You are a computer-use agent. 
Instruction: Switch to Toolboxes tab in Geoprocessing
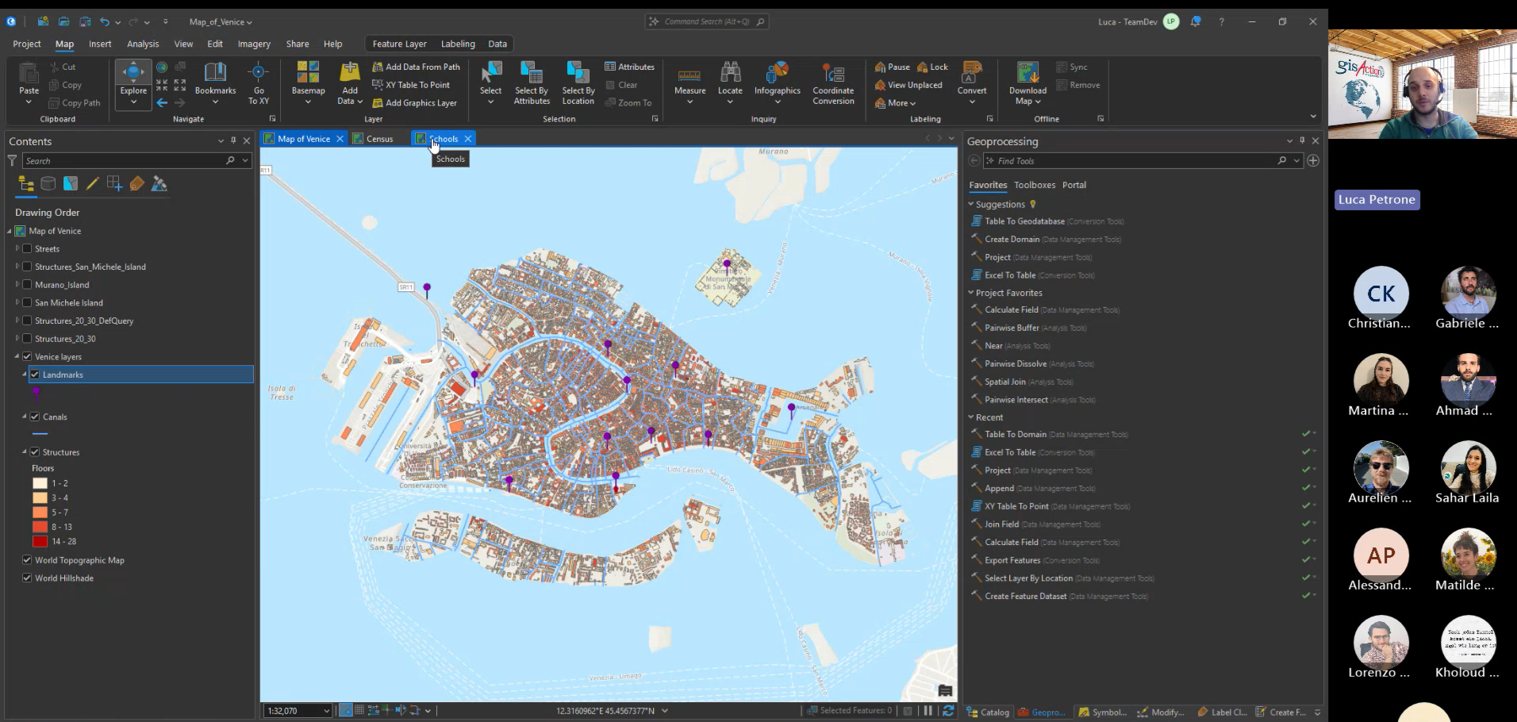[x=1035, y=185]
